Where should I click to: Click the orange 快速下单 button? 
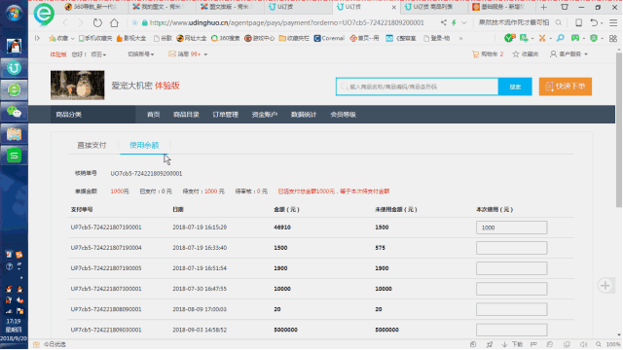tap(566, 87)
